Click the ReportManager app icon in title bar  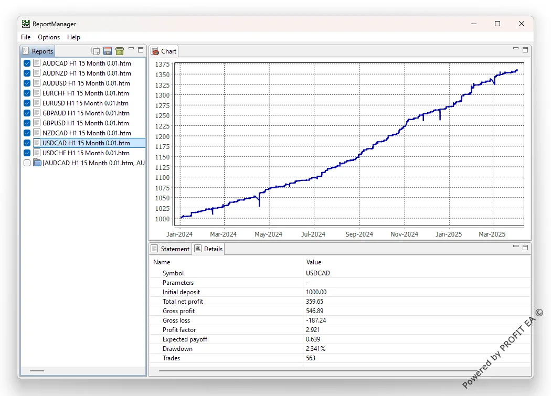click(26, 24)
